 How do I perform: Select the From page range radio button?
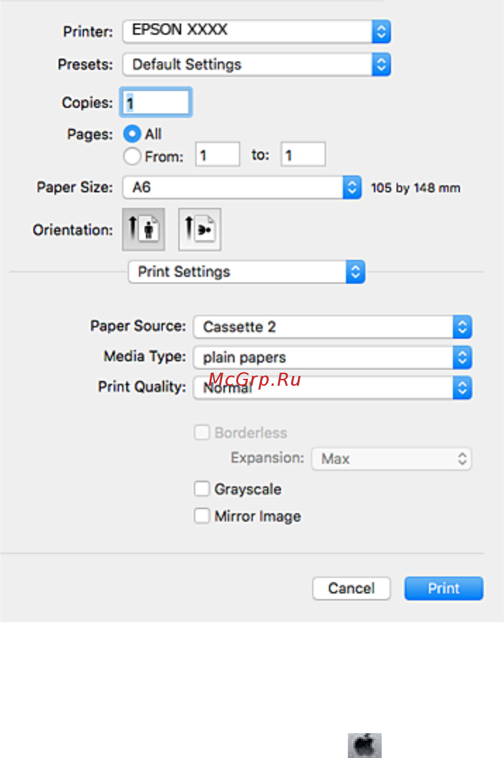click(132, 156)
